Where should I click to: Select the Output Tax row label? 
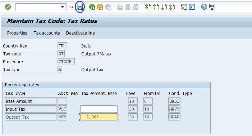click(31, 117)
